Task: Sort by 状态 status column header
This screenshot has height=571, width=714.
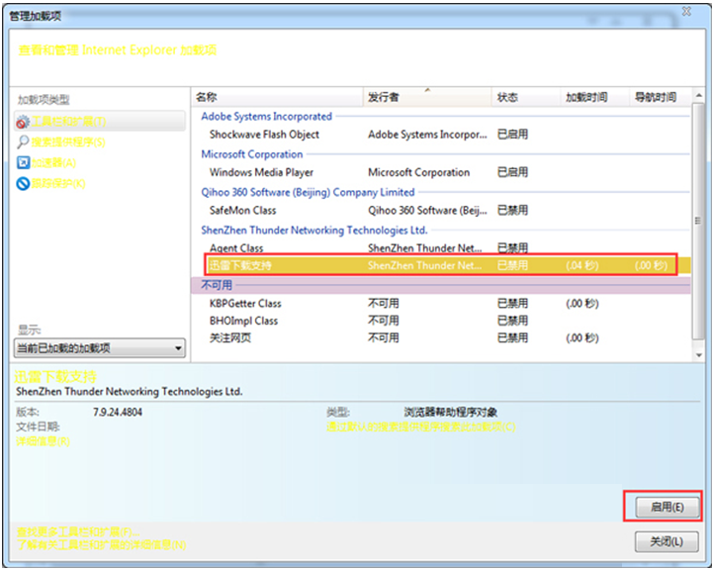Action: tap(524, 97)
